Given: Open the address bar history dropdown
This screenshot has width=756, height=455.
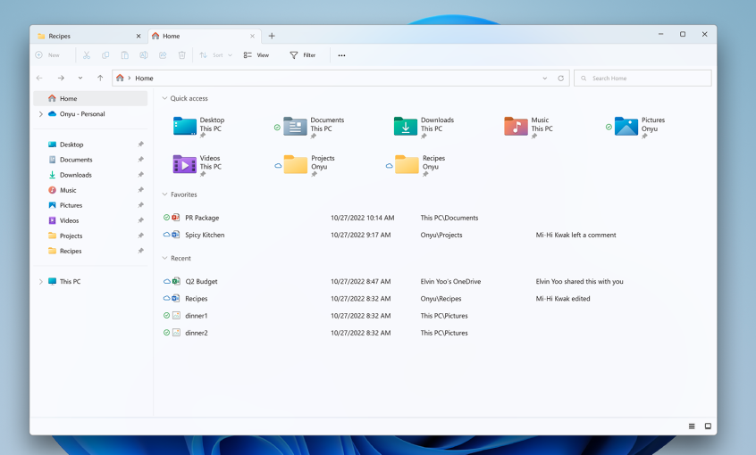Looking at the screenshot, I should (x=545, y=79).
